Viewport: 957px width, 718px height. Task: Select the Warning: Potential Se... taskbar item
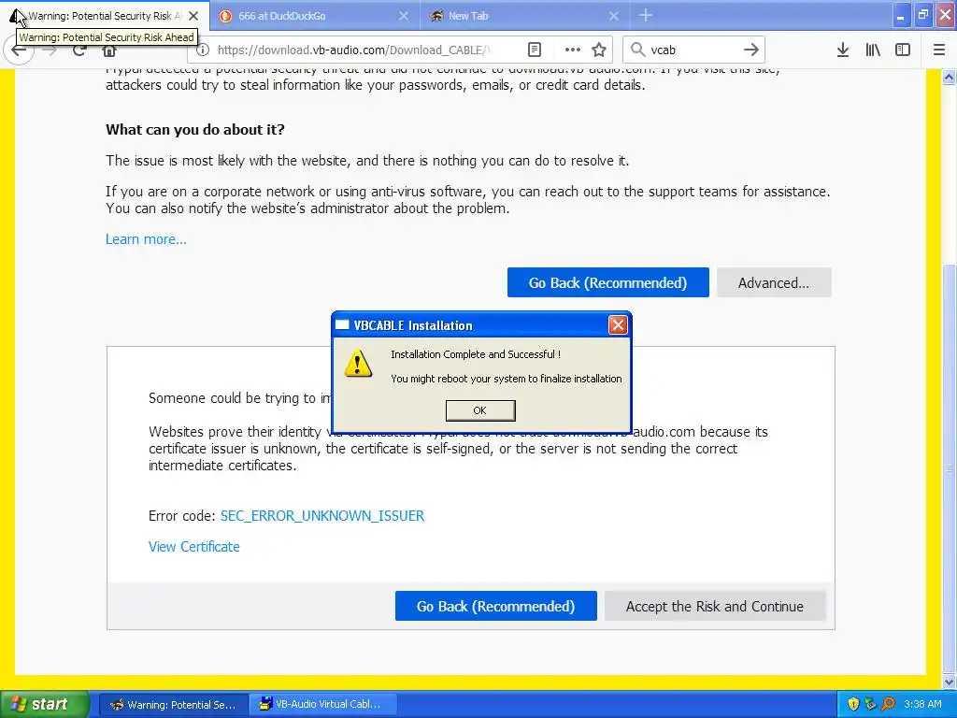tap(173, 705)
